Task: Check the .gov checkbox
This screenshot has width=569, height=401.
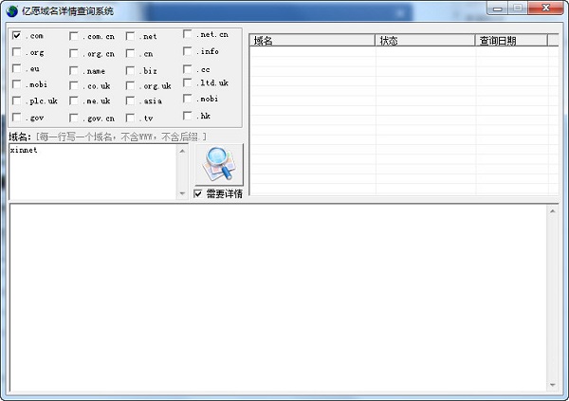Action: tap(16, 118)
